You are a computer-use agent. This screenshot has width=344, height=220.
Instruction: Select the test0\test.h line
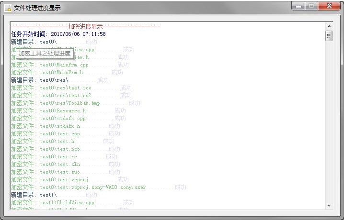63,142
